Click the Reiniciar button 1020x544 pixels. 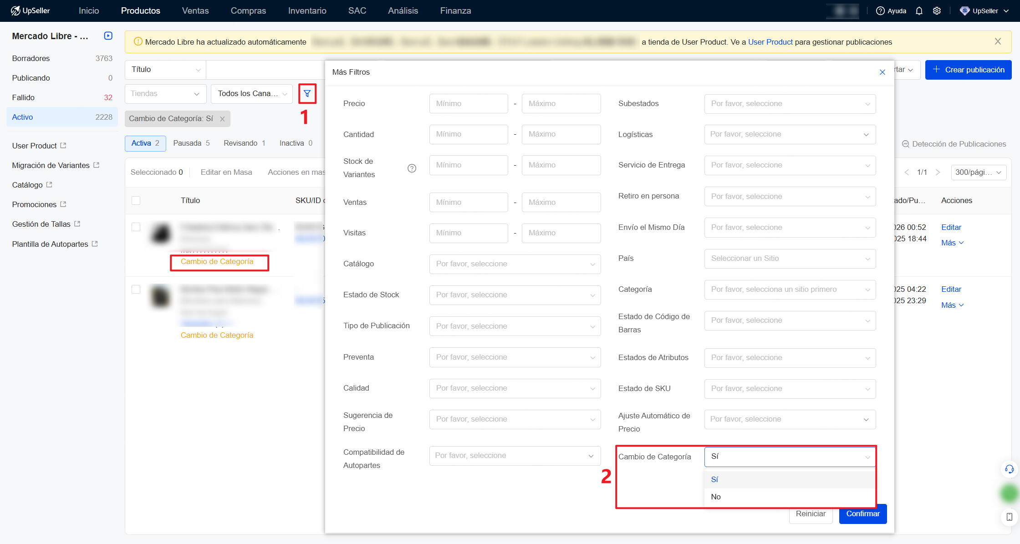tap(810, 513)
